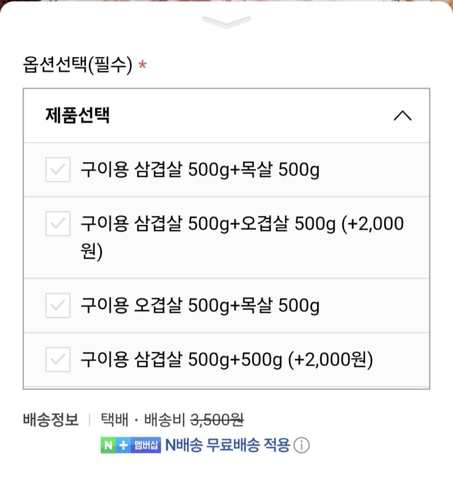Pick the 구이용 오겹살 500g+목살 500g option text
The height and width of the screenshot is (494, 453).
200,305
